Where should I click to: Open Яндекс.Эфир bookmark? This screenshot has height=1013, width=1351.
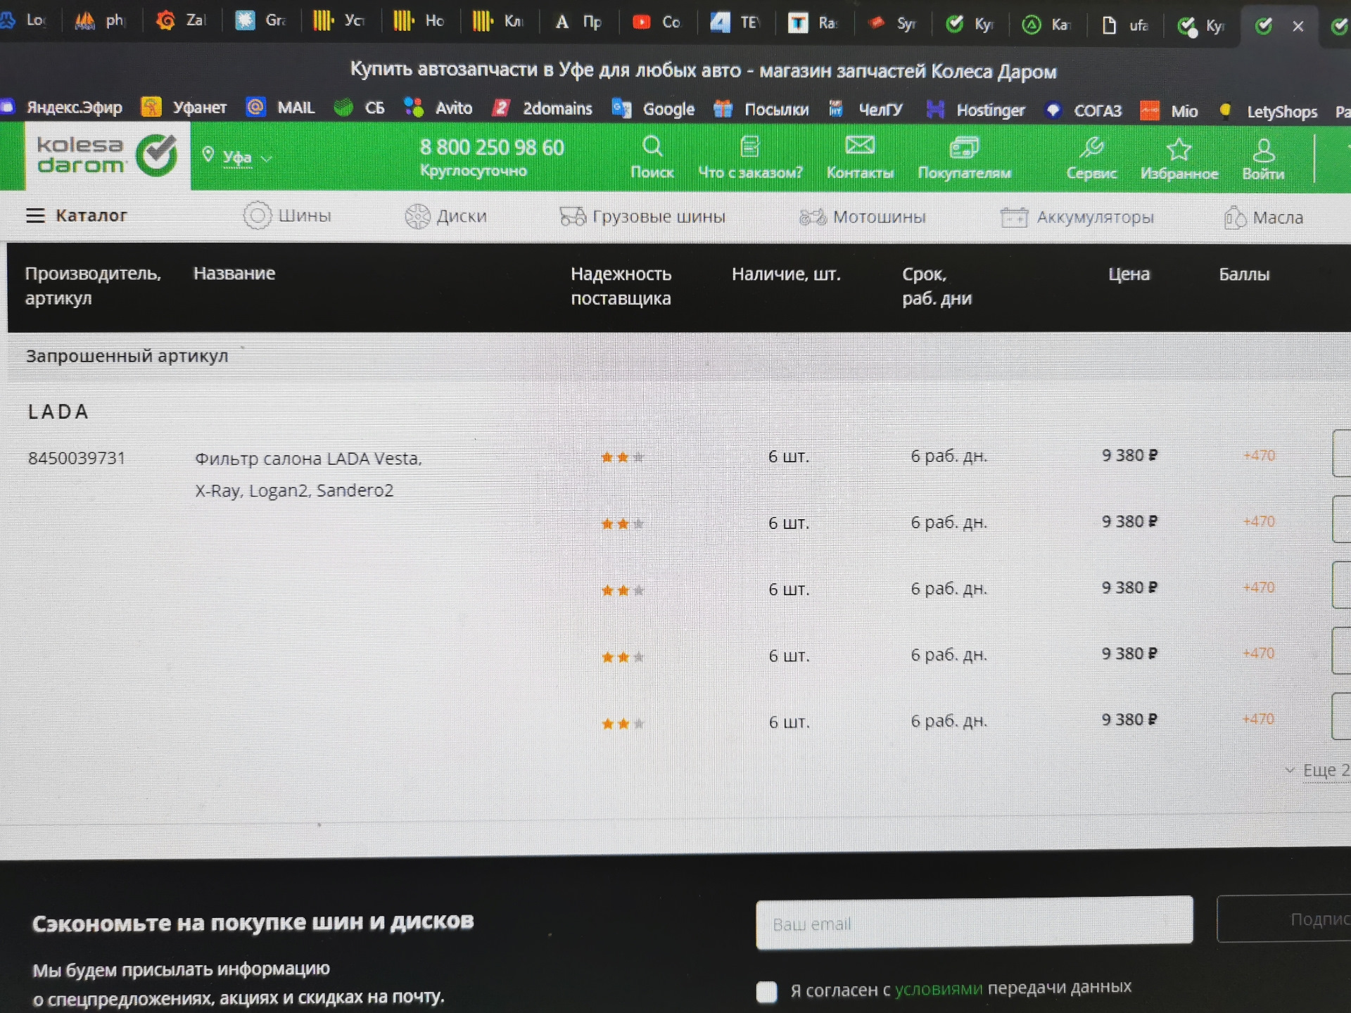coord(62,107)
